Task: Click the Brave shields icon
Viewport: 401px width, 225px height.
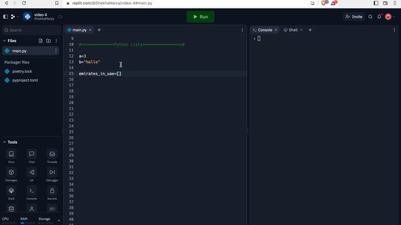Action: click(324, 3)
